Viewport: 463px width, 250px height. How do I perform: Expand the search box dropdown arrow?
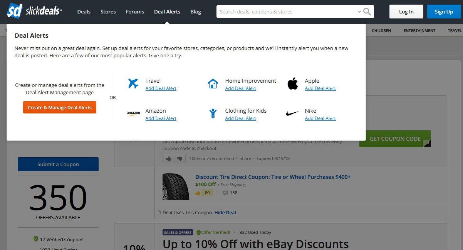pos(359,12)
